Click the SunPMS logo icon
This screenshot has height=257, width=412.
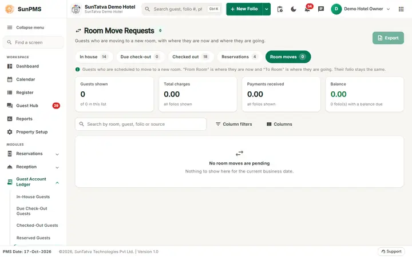tap(10, 9)
